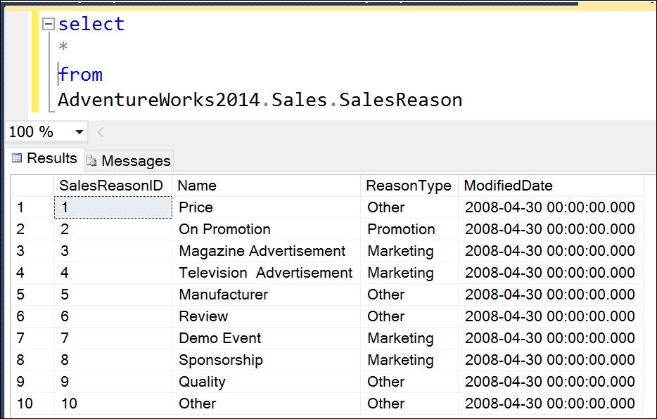The height and width of the screenshot is (419, 657).
Task: Select row header number 10
Action: pos(32,403)
